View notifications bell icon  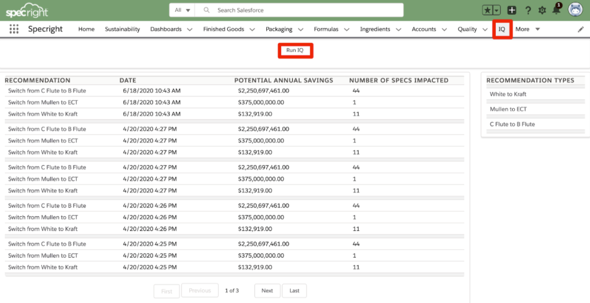556,10
